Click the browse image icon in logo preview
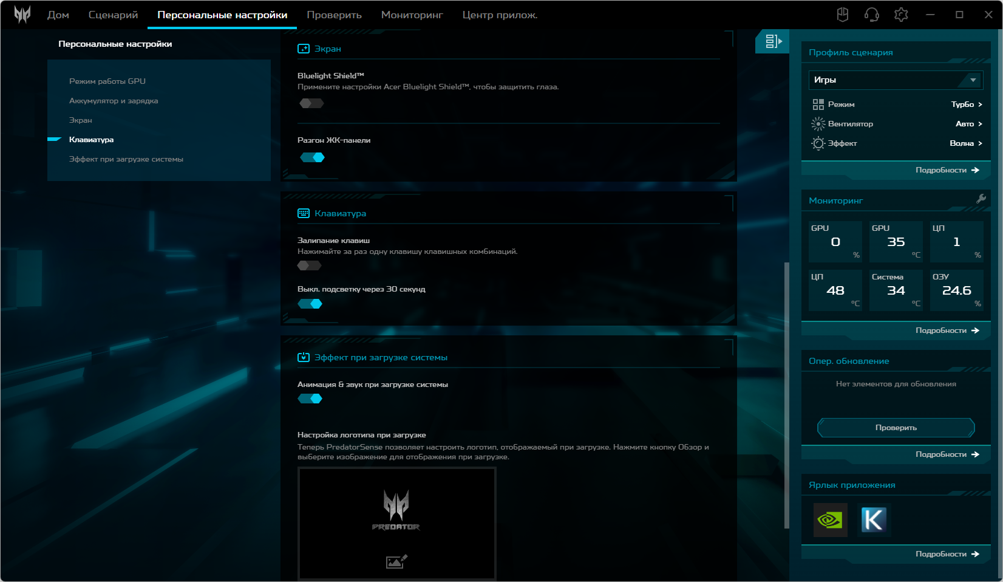The height and width of the screenshot is (582, 1003). (396, 562)
